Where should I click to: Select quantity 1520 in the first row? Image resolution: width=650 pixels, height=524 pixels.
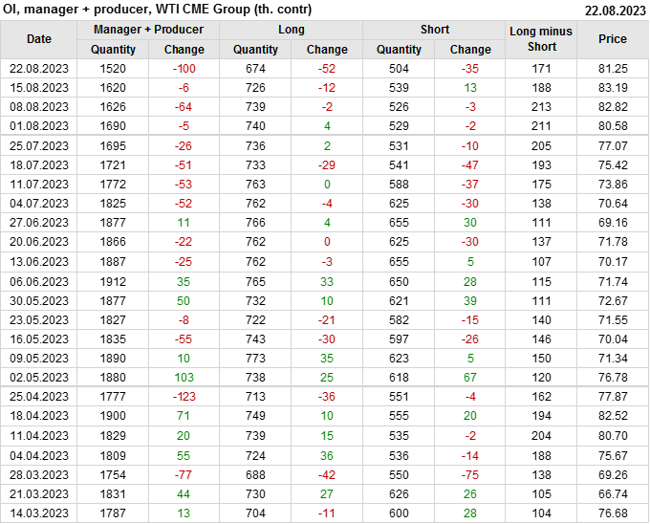point(113,69)
